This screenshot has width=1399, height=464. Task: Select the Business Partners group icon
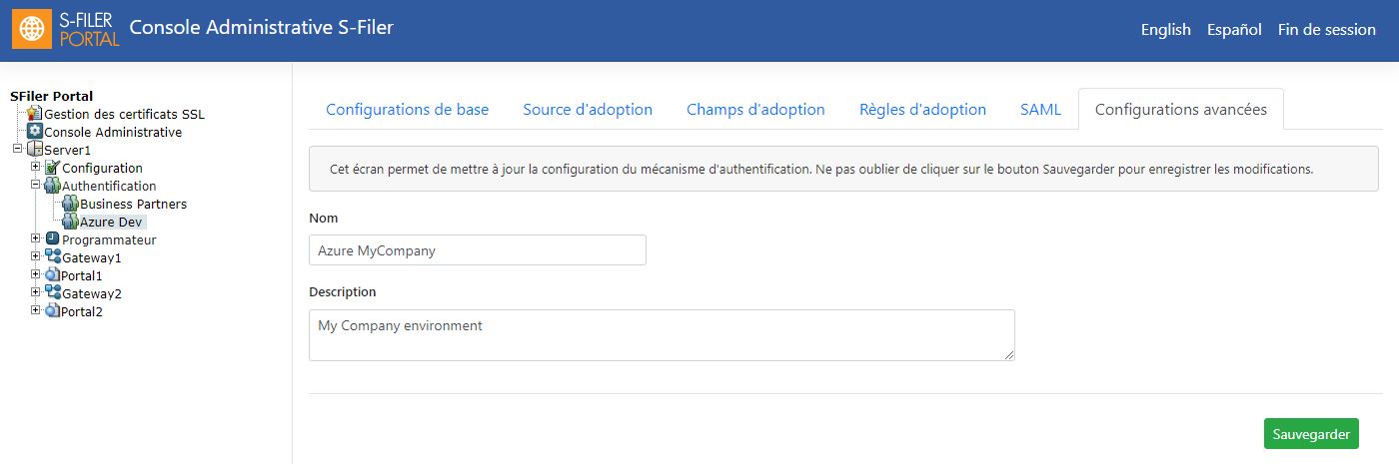pos(71,204)
